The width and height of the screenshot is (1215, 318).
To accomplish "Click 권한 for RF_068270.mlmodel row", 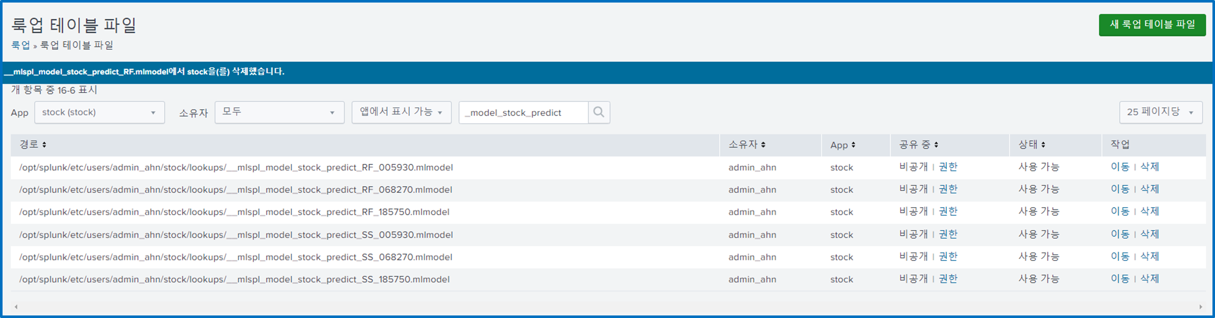I will (948, 189).
